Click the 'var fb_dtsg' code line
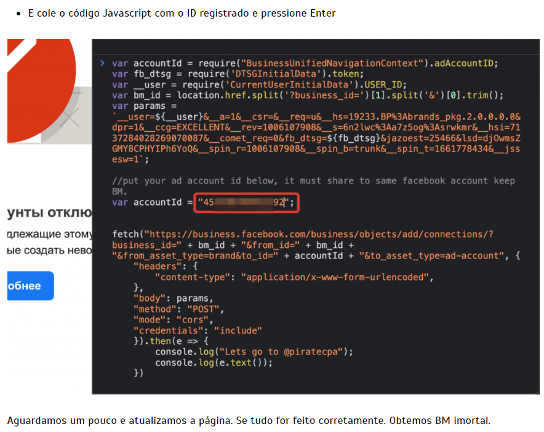The width and height of the screenshot is (544, 432). pyautogui.click(x=238, y=74)
